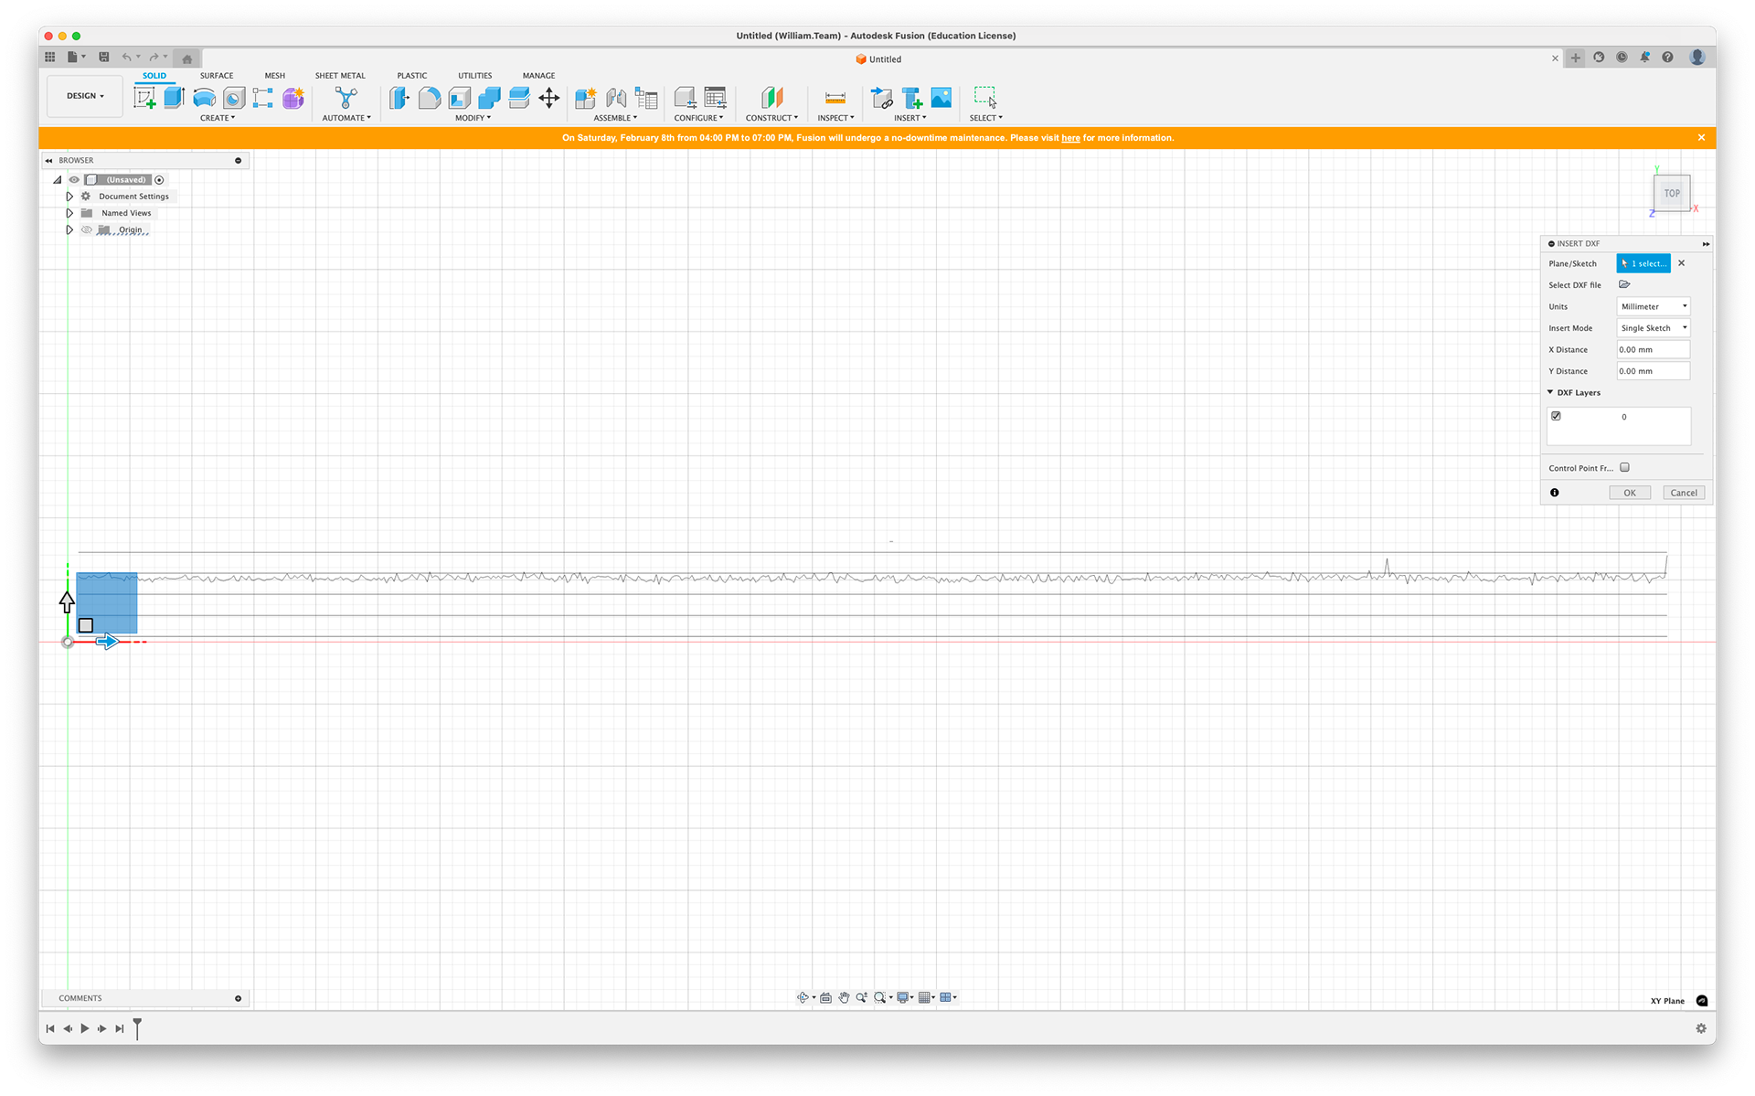
Task: Select the Measure tool icon
Action: click(835, 98)
